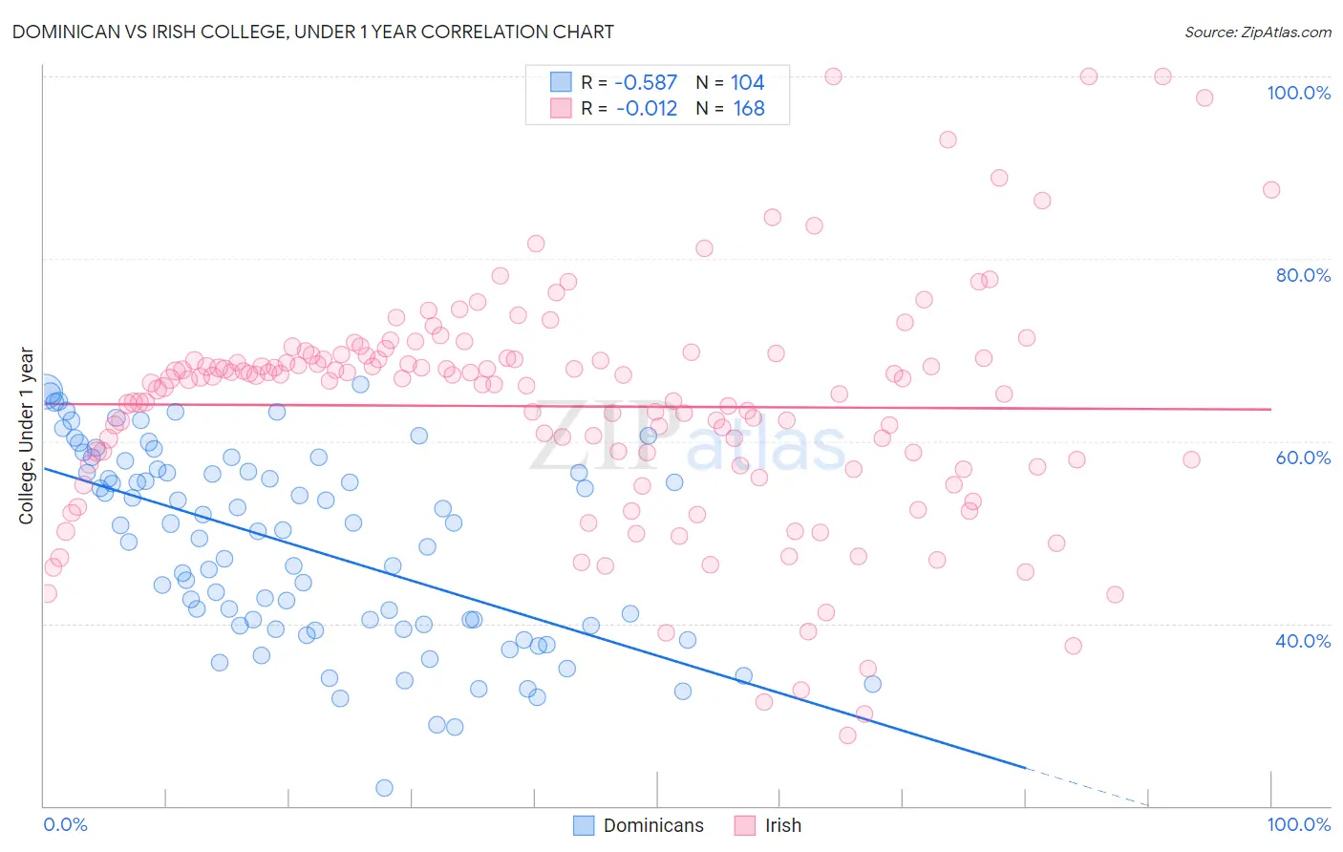Select the Dominicans legend label
Image resolution: width=1343 pixels, height=852 pixels.
653,825
